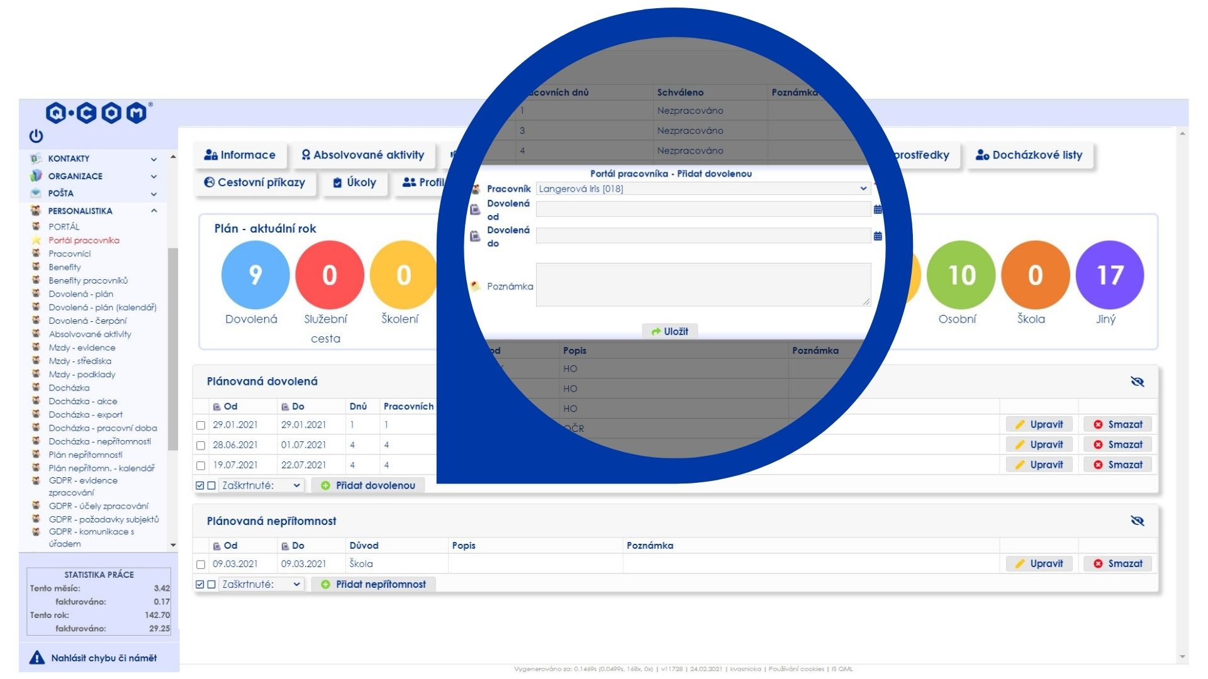
Task: Open the Zaškrtnuté dropdown under Plánovaná nepřítomnost
Action: tap(261, 584)
